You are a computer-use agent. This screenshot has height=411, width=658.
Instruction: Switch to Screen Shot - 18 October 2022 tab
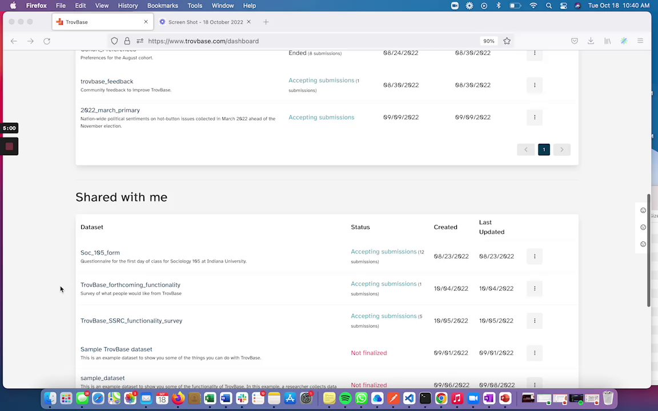click(x=206, y=22)
